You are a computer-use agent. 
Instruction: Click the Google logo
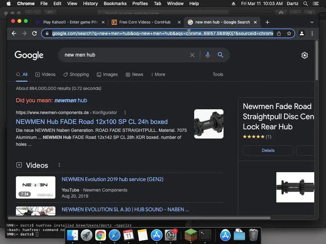pyautogui.click(x=29, y=55)
